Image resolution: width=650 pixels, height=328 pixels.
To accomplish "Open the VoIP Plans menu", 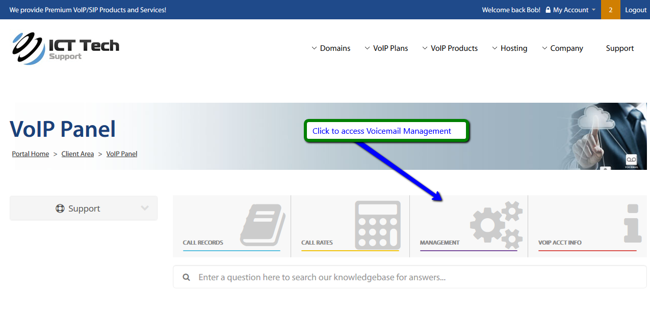I will 386,48.
